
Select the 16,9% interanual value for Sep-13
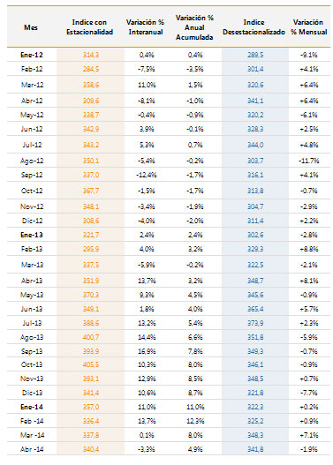tap(147, 351)
